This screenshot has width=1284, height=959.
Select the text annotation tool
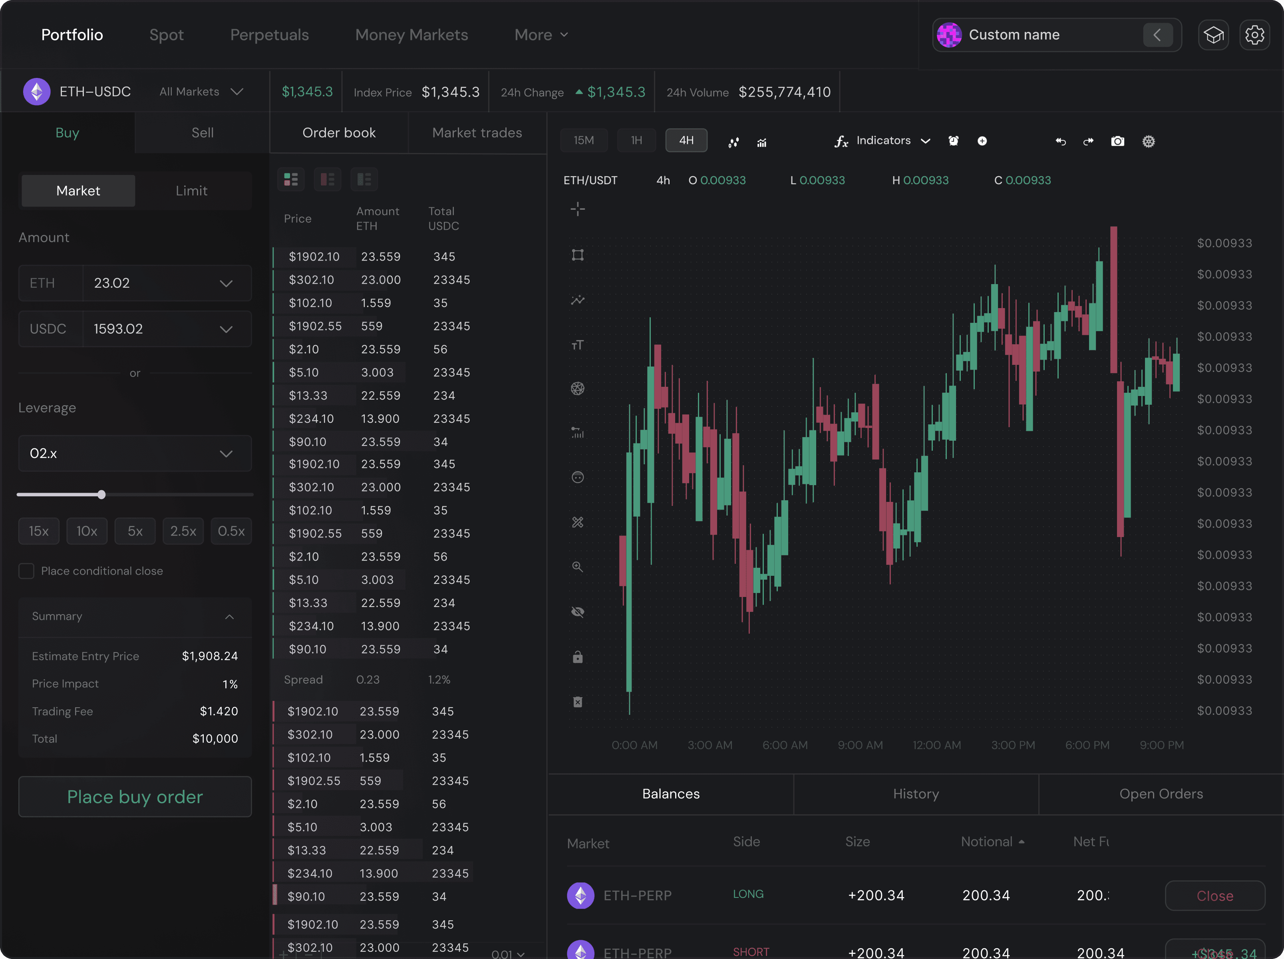(x=577, y=345)
